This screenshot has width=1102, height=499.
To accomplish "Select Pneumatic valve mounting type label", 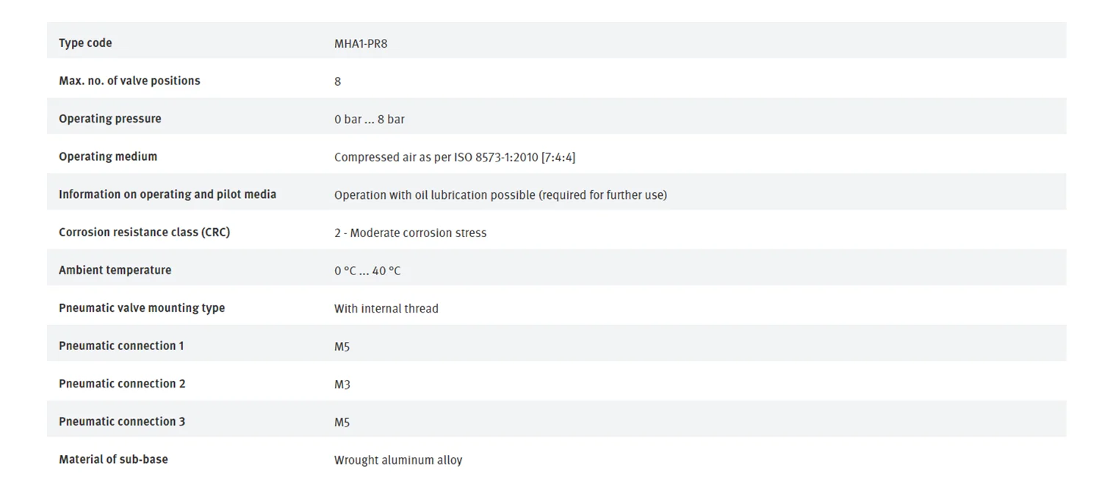I will tap(142, 308).
